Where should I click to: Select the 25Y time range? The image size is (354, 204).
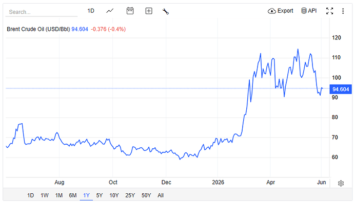(x=130, y=195)
